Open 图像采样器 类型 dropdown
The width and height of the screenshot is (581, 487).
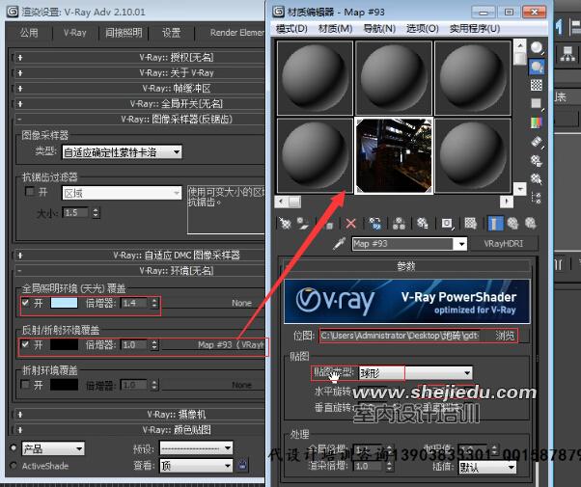pos(122,151)
